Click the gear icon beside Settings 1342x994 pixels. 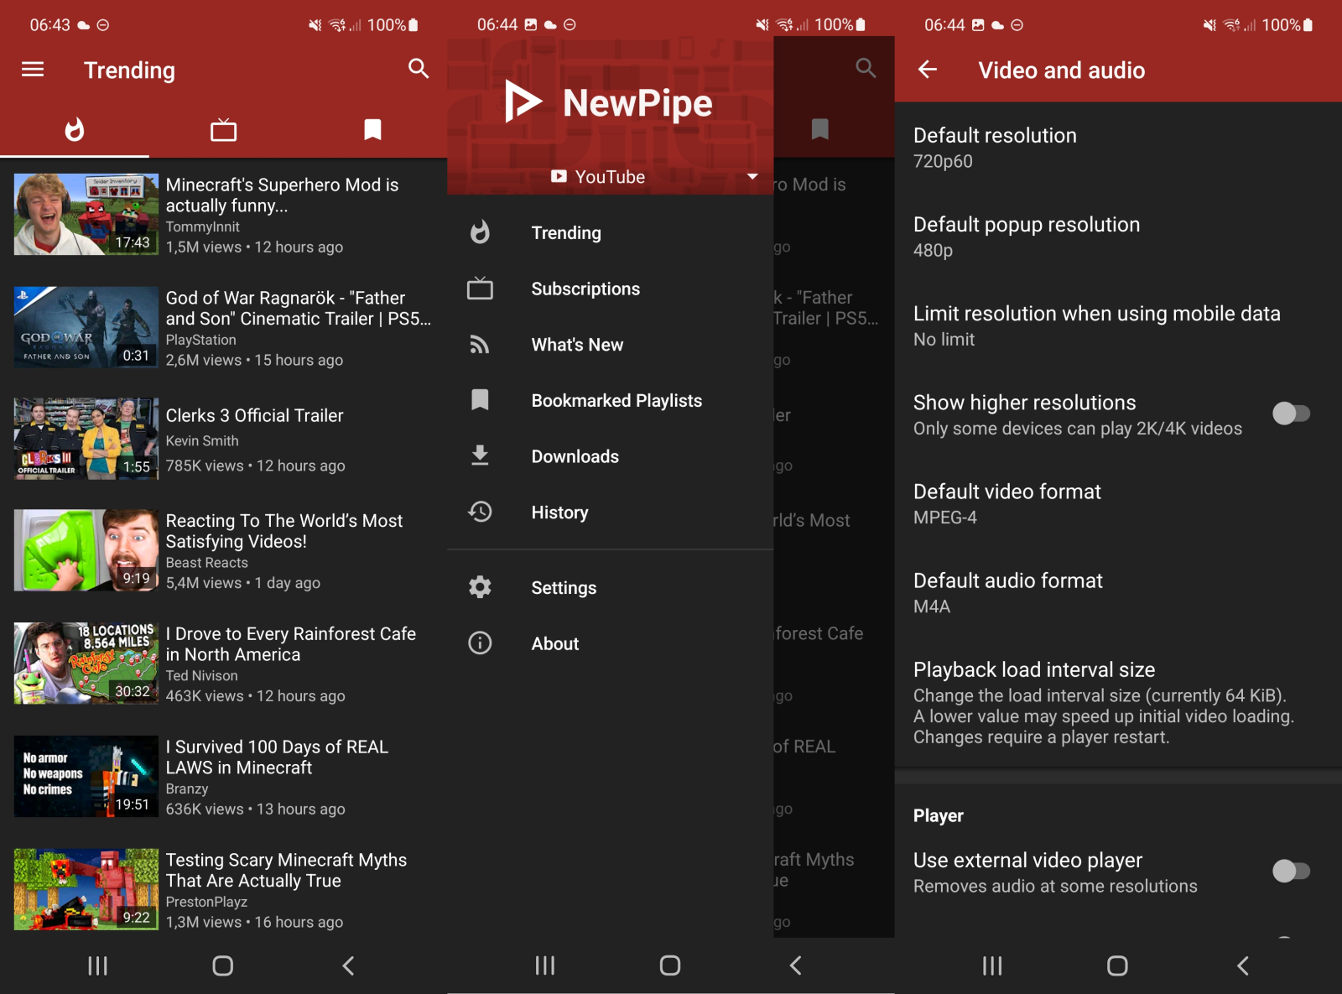pos(480,587)
